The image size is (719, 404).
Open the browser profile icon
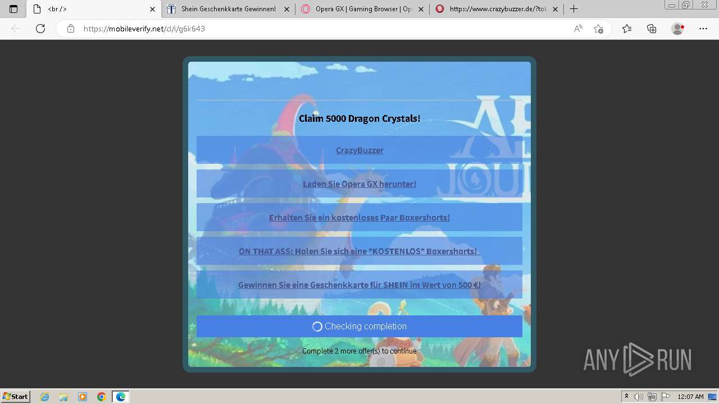point(678,29)
